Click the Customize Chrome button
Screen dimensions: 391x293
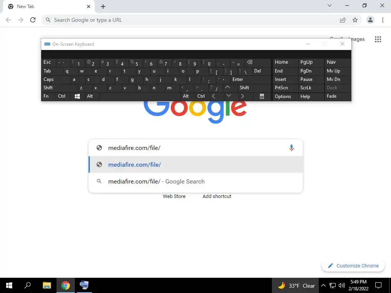pos(353,266)
